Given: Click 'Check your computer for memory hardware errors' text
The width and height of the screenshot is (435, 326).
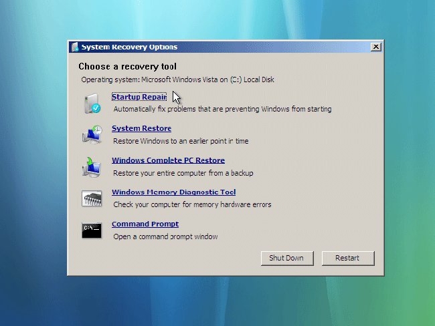Looking at the screenshot, I should [192, 204].
